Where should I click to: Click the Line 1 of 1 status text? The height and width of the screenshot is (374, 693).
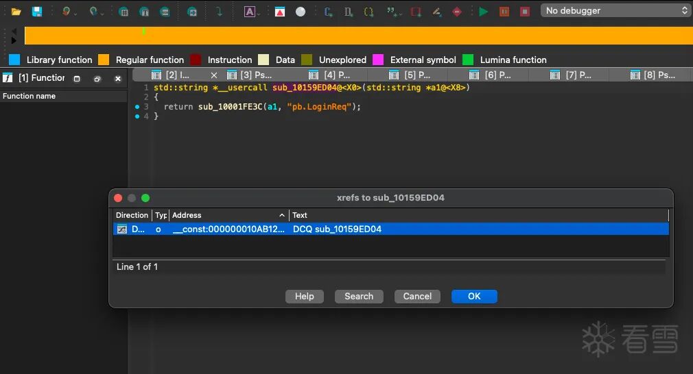(137, 267)
